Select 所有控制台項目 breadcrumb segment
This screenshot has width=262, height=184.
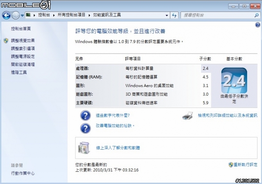point(71,15)
